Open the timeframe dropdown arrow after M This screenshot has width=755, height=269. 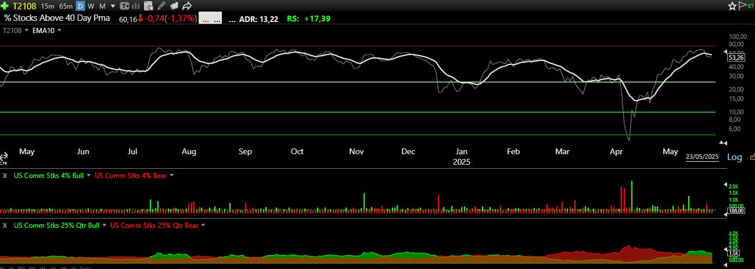(x=113, y=7)
